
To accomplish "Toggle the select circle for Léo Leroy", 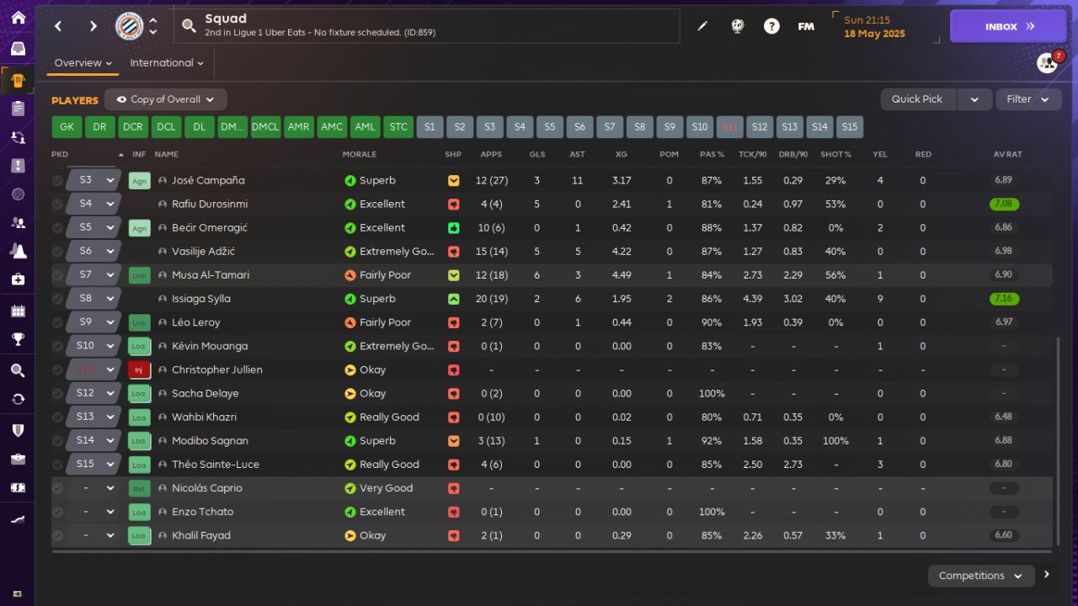I will 57,322.
